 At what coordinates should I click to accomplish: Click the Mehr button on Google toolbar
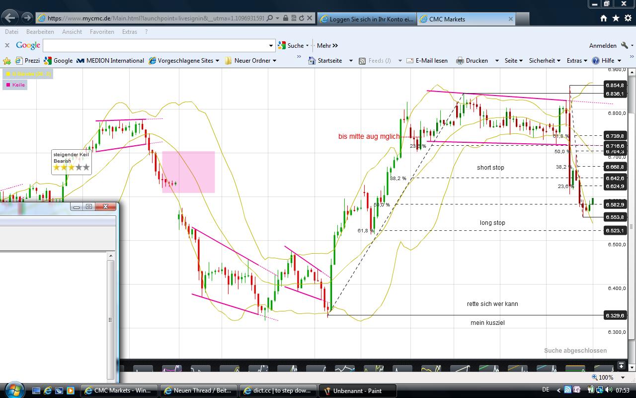click(327, 45)
